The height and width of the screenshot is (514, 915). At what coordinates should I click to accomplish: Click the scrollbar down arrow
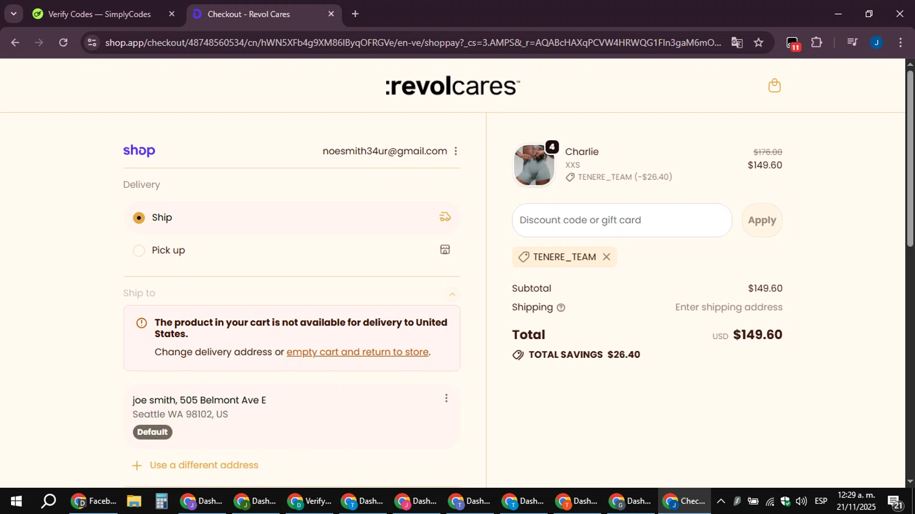pos(910,482)
